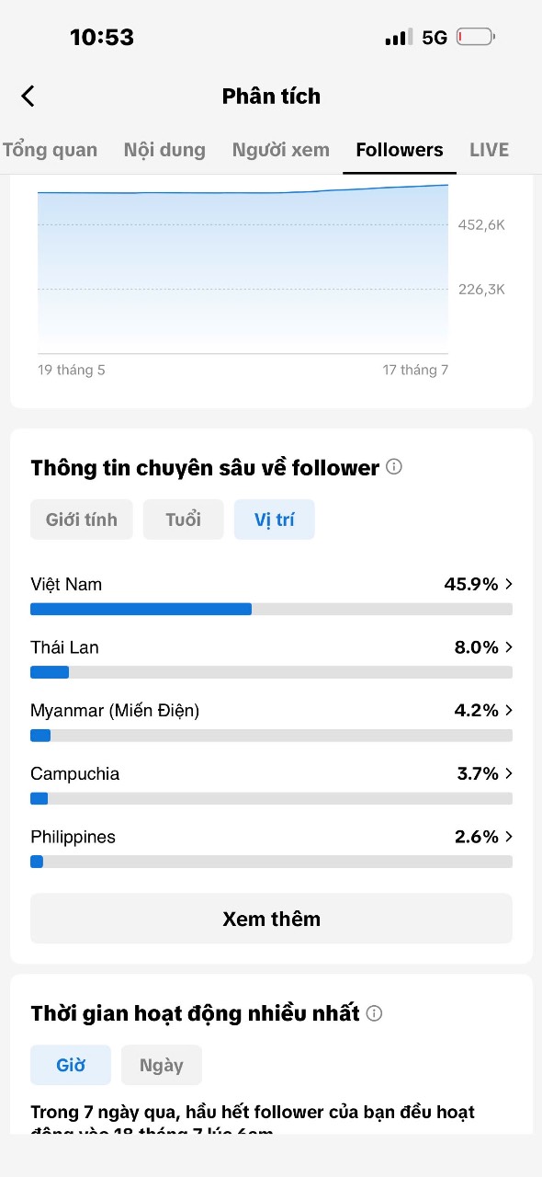The image size is (542, 1177).
Task: Expand Campuchia row chevron
Action: point(509,773)
